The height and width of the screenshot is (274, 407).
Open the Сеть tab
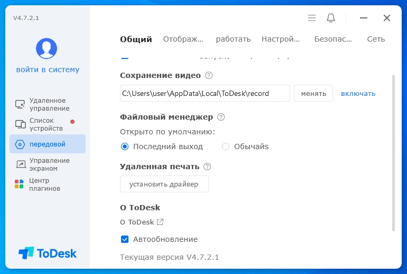(x=376, y=39)
